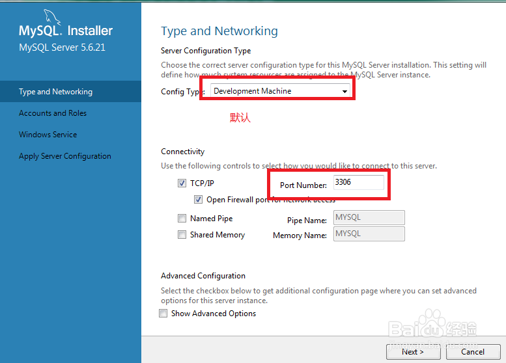Toggle the TCP/IP checkbox
This screenshot has height=363, width=506.
click(182, 183)
